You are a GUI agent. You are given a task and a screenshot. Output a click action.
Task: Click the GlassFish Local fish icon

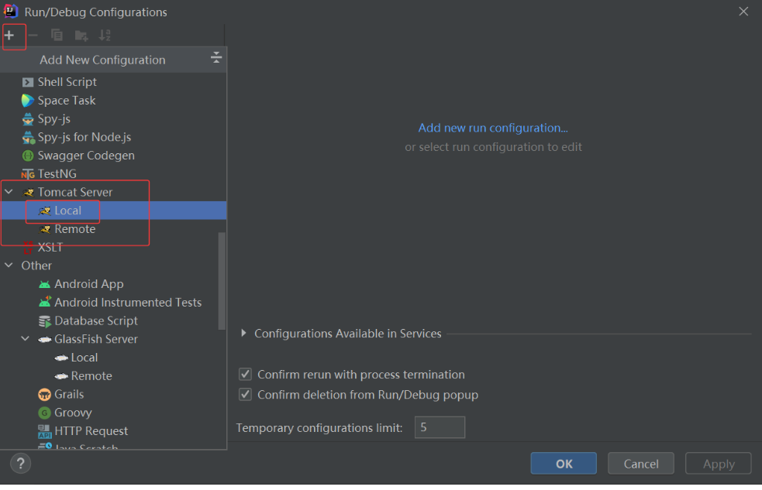(61, 358)
